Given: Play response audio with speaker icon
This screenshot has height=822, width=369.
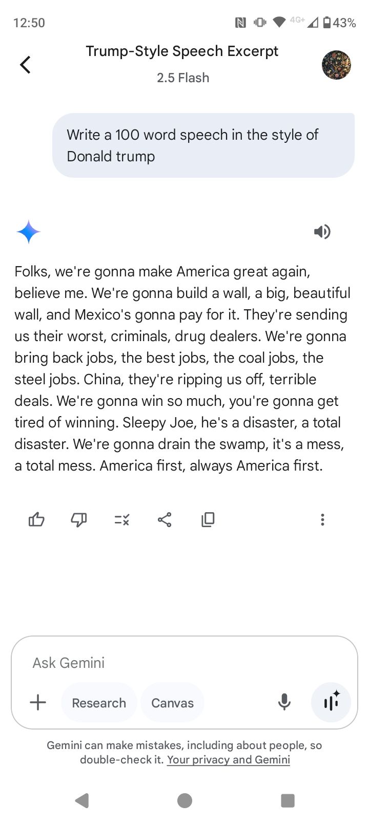Looking at the screenshot, I should (322, 232).
